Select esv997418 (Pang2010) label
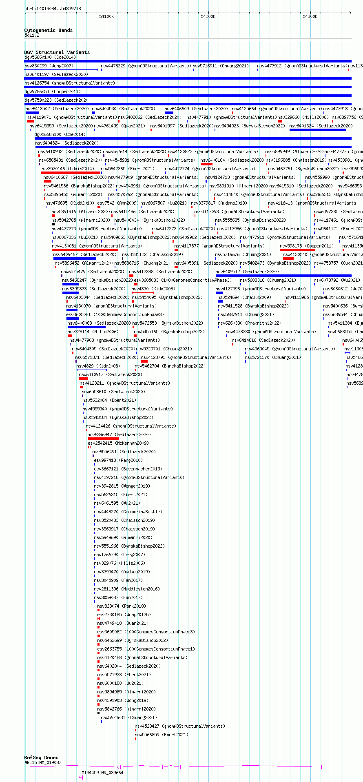 [x=118, y=460]
